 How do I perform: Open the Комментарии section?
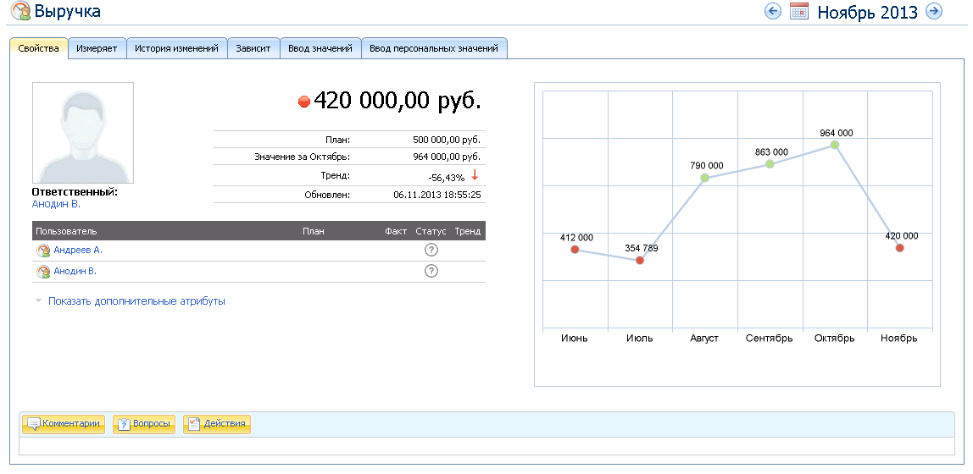coord(64,424)
